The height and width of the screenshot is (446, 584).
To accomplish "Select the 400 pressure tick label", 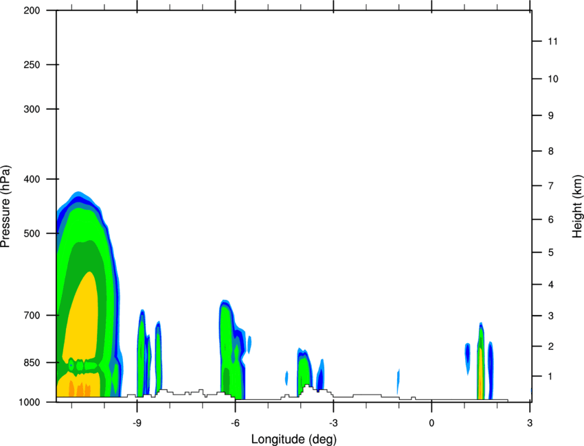I will coord(32,179).
